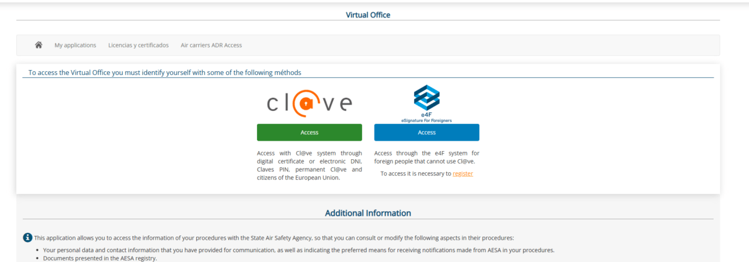749x262 pixels.
Task: Click the blue info icon beside application description
Action: coord(27,238)
